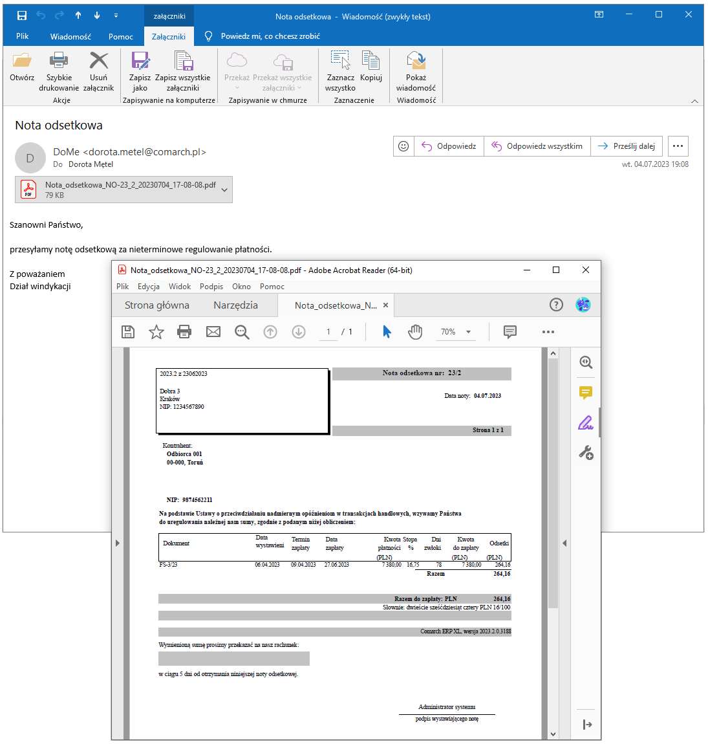Open Edycja menu in Acrobat Reader
Screen dimensions: 708x744
pos(149,287)
